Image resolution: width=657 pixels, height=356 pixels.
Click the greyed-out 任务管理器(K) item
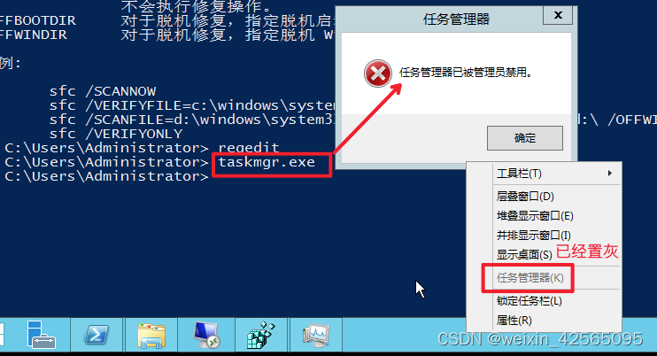(x=530, y=278)
